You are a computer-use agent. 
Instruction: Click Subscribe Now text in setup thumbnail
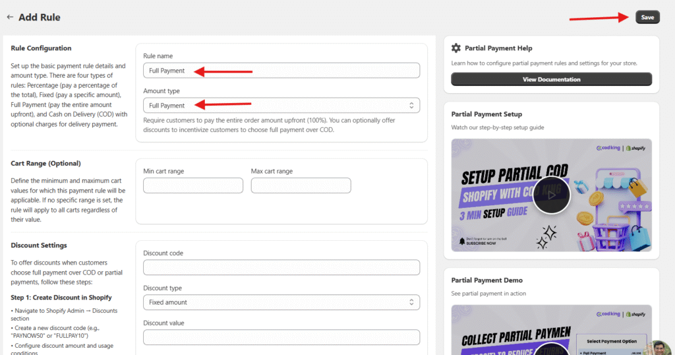click(481, 243)
